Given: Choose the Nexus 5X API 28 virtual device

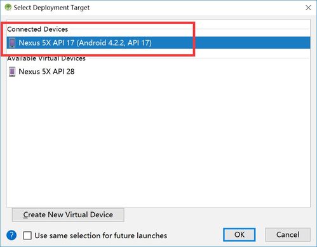Looking at the screenshot, I should click(46, 72).
